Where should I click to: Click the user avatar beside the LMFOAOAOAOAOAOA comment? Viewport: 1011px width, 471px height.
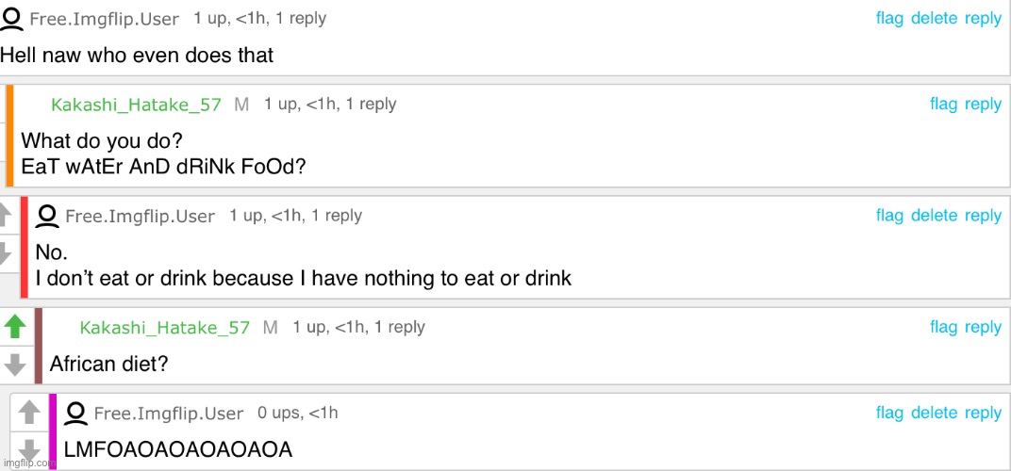pyautogui.click(x=76, y=413)
